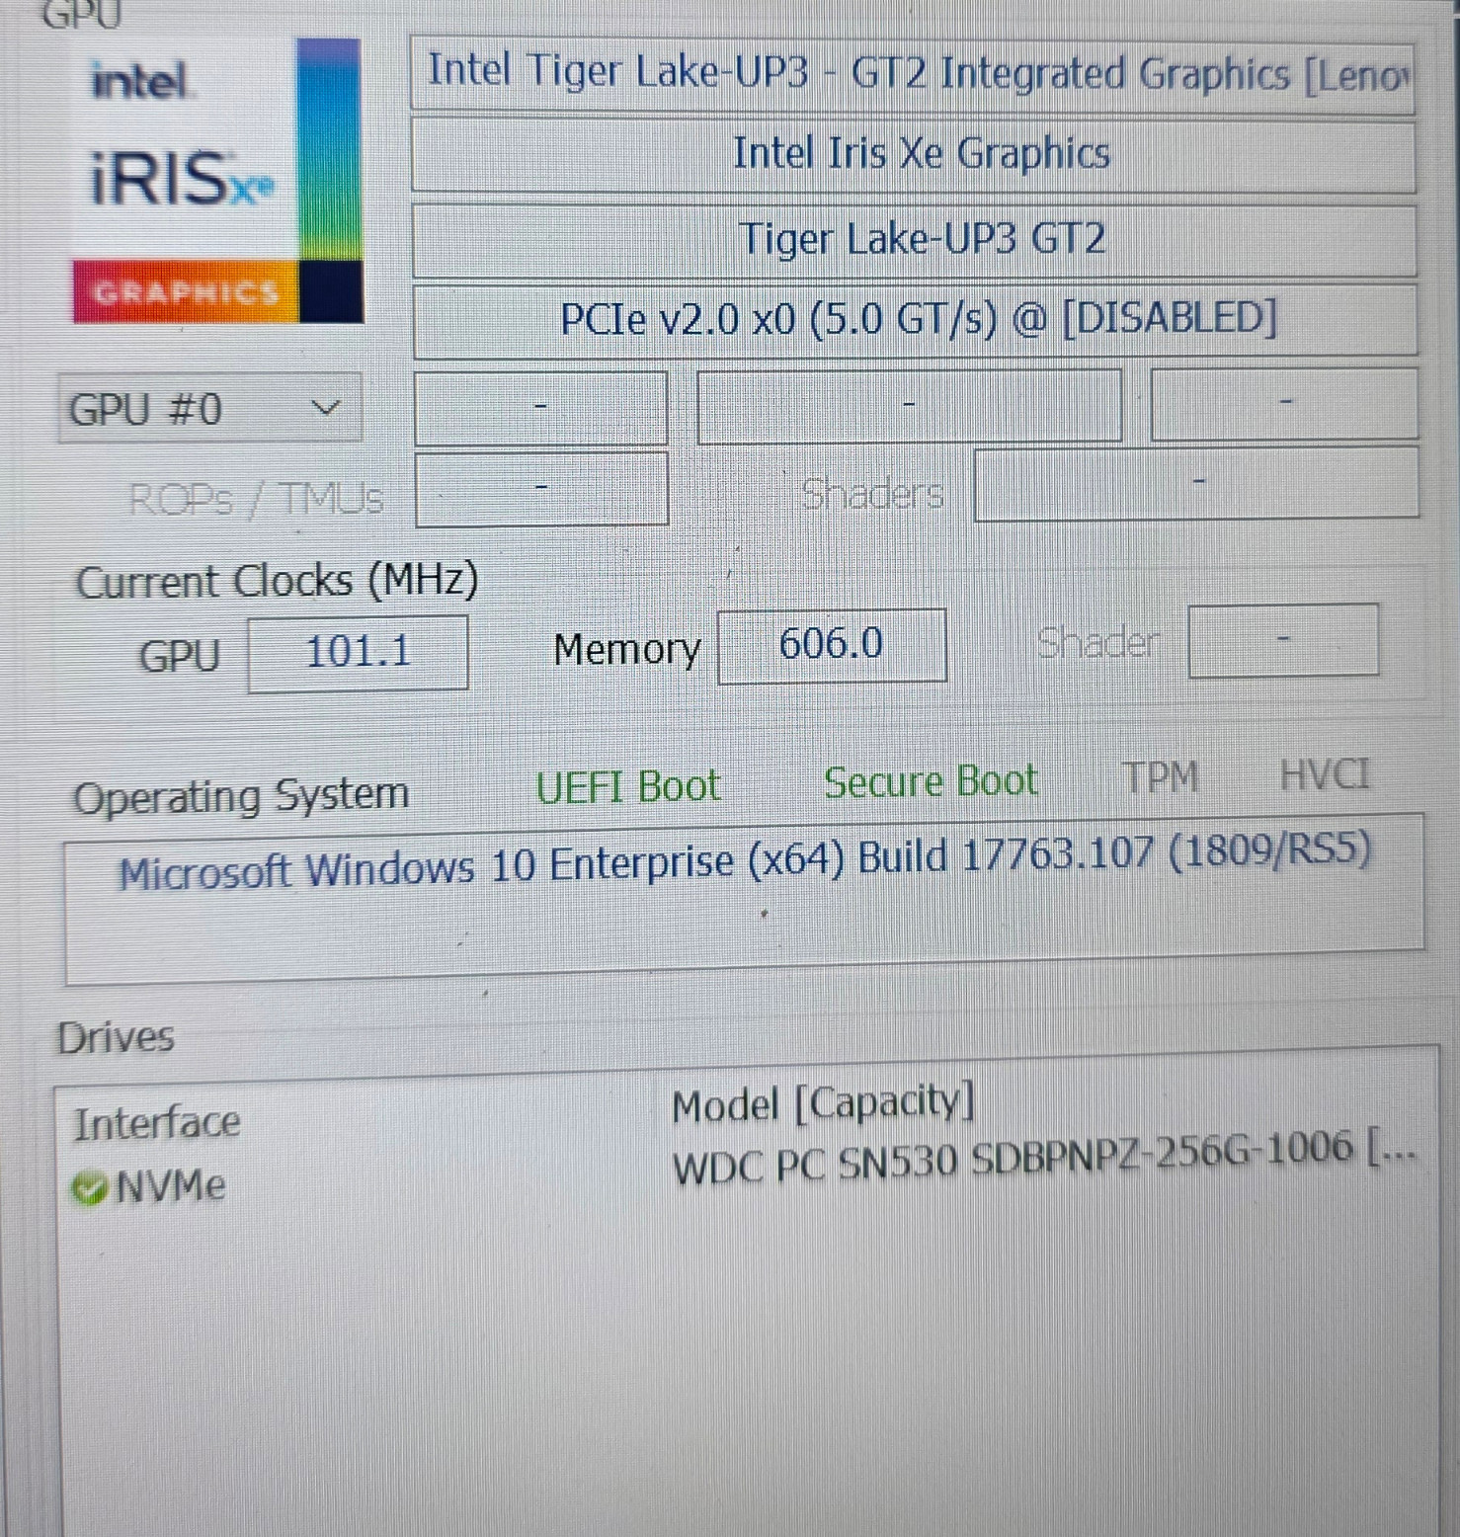Viewport: 1460px width, 1537px height.
Task: Click the UEFI Boot status label
Action: [x=628, y=787]
